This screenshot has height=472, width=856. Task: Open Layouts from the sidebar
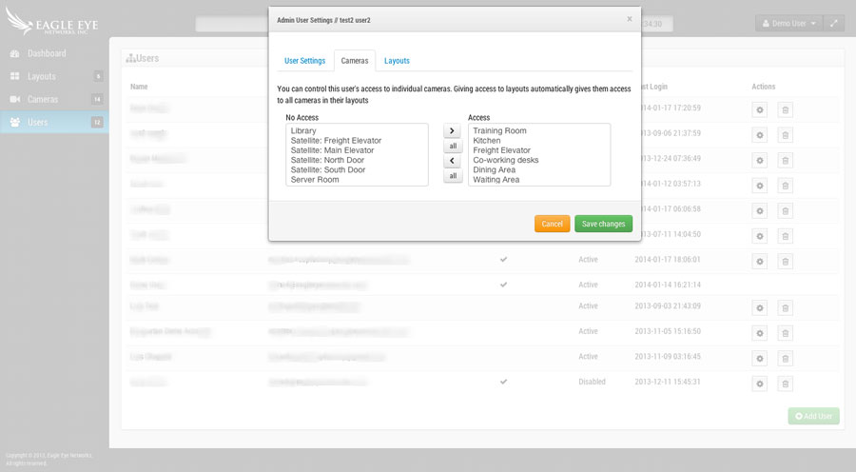(x=41, y=76)
